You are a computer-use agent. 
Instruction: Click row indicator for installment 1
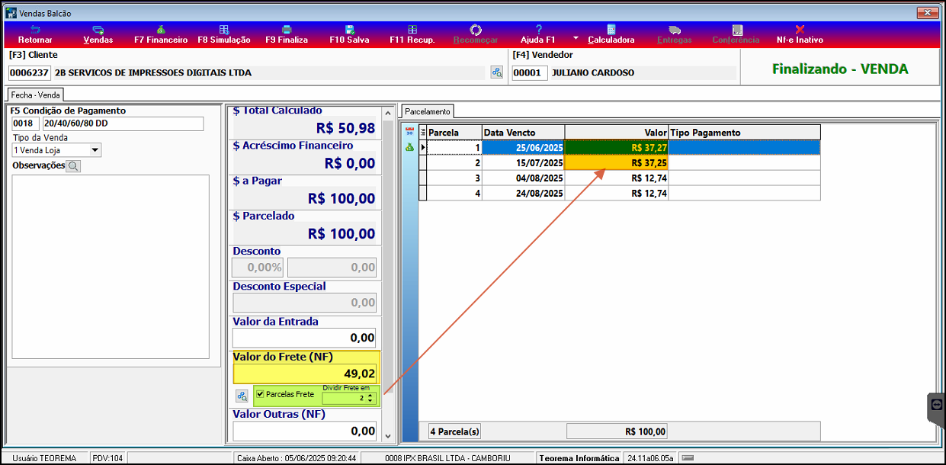(424, 148)
